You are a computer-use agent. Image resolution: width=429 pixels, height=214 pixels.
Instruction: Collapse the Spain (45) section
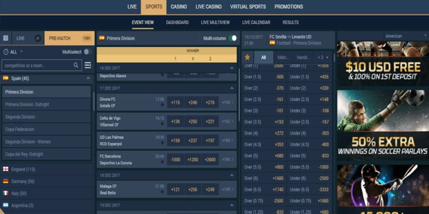pyautogui.click(x=88, y=78)
